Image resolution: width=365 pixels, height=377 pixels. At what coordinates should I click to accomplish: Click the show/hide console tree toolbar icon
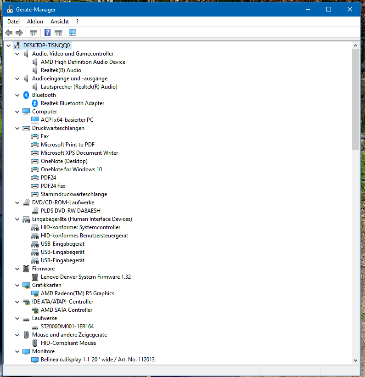click(x=34, y=33)
